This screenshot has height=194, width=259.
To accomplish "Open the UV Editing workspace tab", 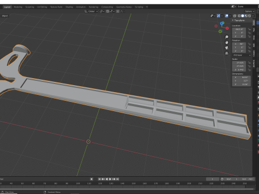I will 42,7.
